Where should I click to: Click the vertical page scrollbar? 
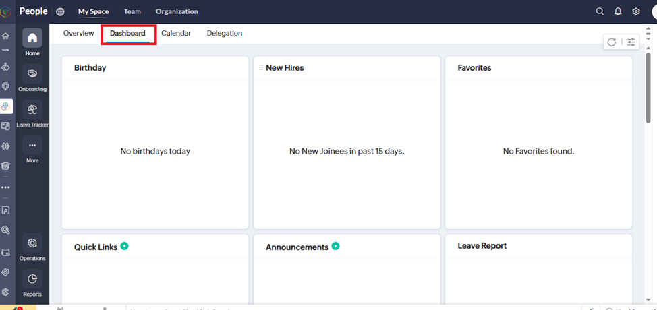point(648,88)
